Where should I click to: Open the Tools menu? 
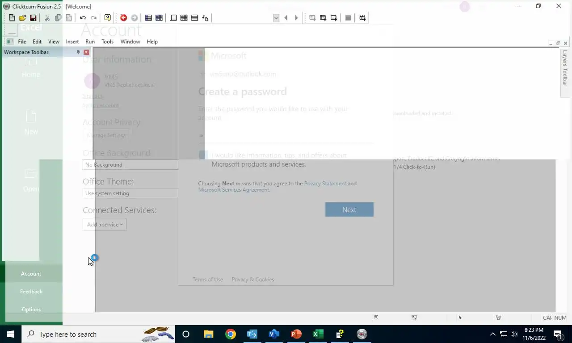108,42
